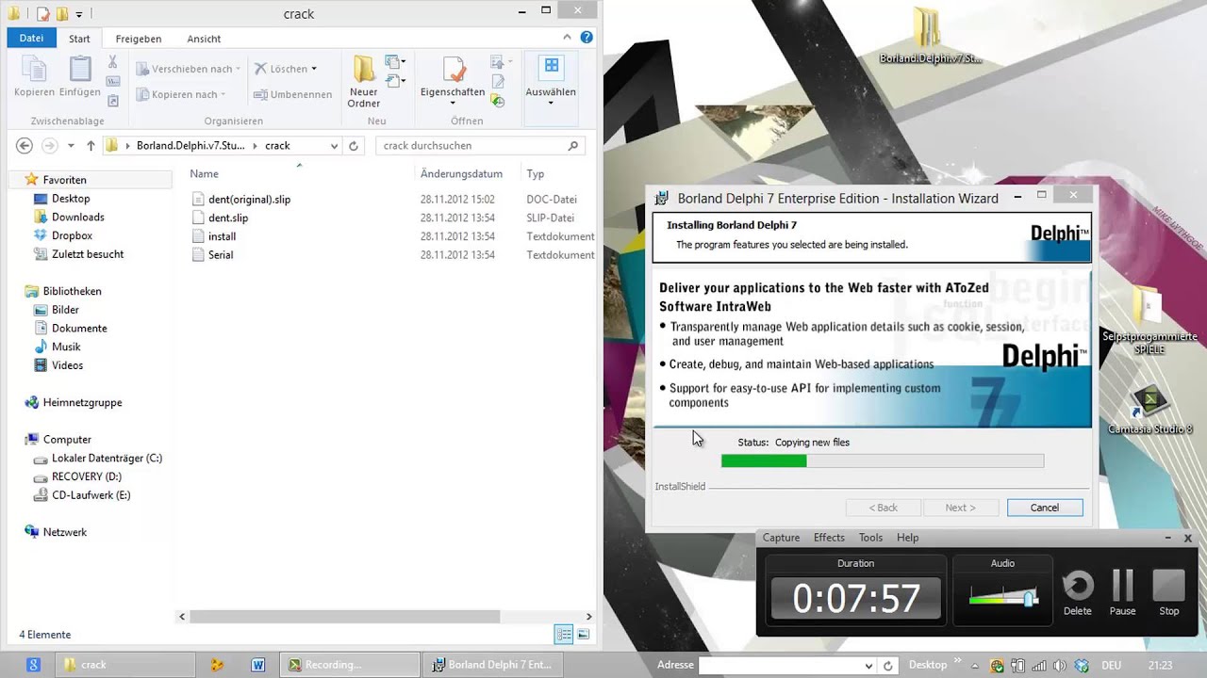
Task: Show hidden tray icons arrow
Action: pos(975,666)
